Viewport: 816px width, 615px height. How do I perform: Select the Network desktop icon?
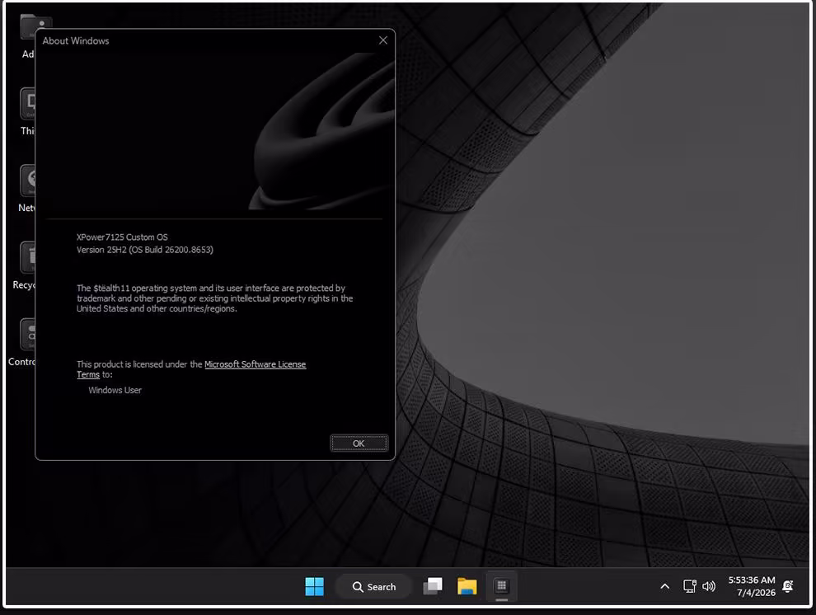click(x=26, y=188)
